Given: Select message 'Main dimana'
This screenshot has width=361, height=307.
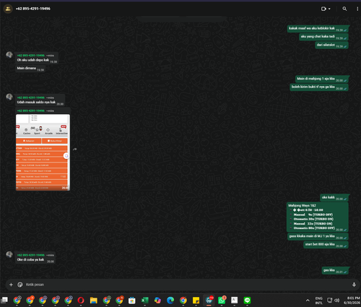Looking at the screenshot, I should click(30, 69).
